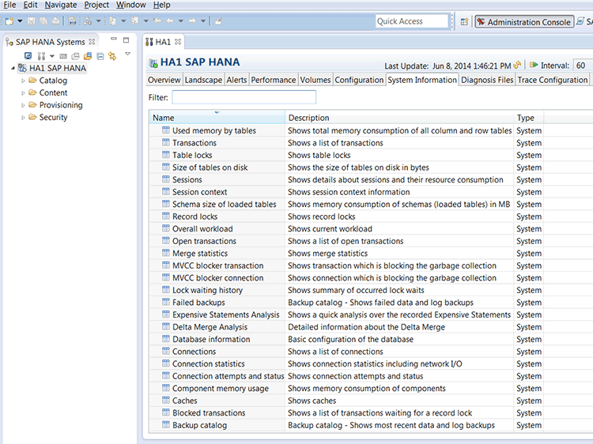593x444 pixels.
Task: Switch to Administration Console perspective
Action: [523, 22]
